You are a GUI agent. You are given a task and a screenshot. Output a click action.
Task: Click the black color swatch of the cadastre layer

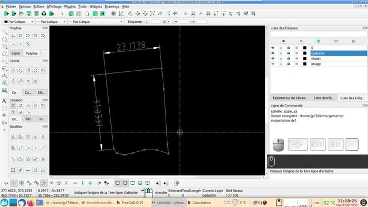pyautogui.click(x=305, y=53)
